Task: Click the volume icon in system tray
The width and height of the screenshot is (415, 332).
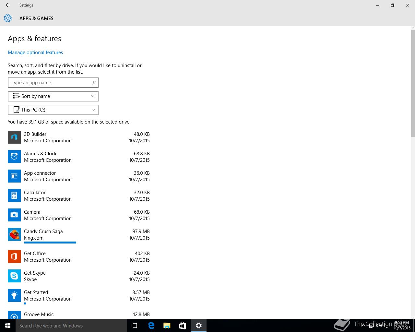Action: click(x=379, y=326)
